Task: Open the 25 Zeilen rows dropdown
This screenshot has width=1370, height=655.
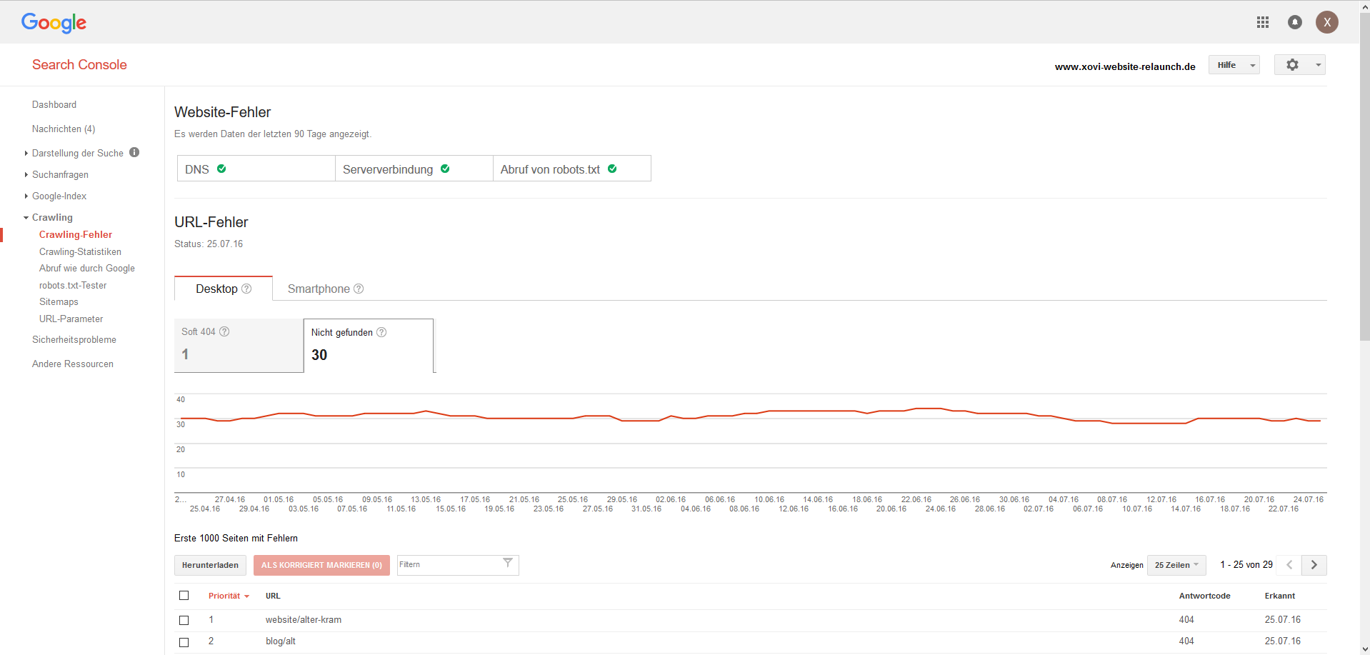Action: coord(1176,565)
